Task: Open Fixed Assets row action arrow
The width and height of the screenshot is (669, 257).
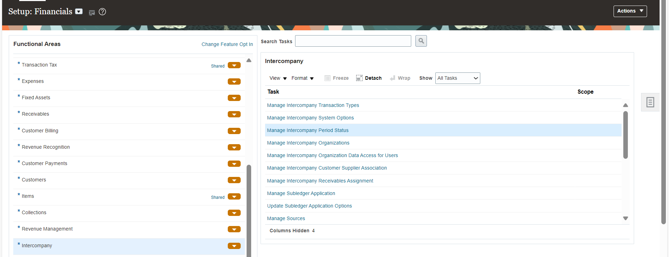Action: click(234, 98)
